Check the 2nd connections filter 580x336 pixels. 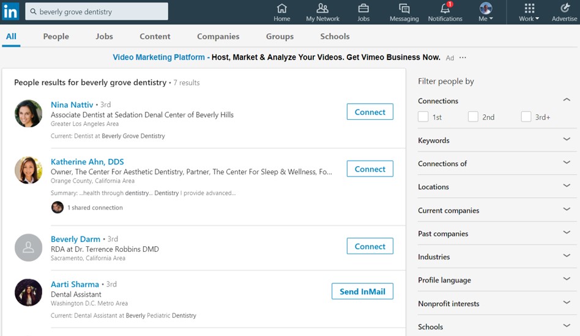coord(473,117)
